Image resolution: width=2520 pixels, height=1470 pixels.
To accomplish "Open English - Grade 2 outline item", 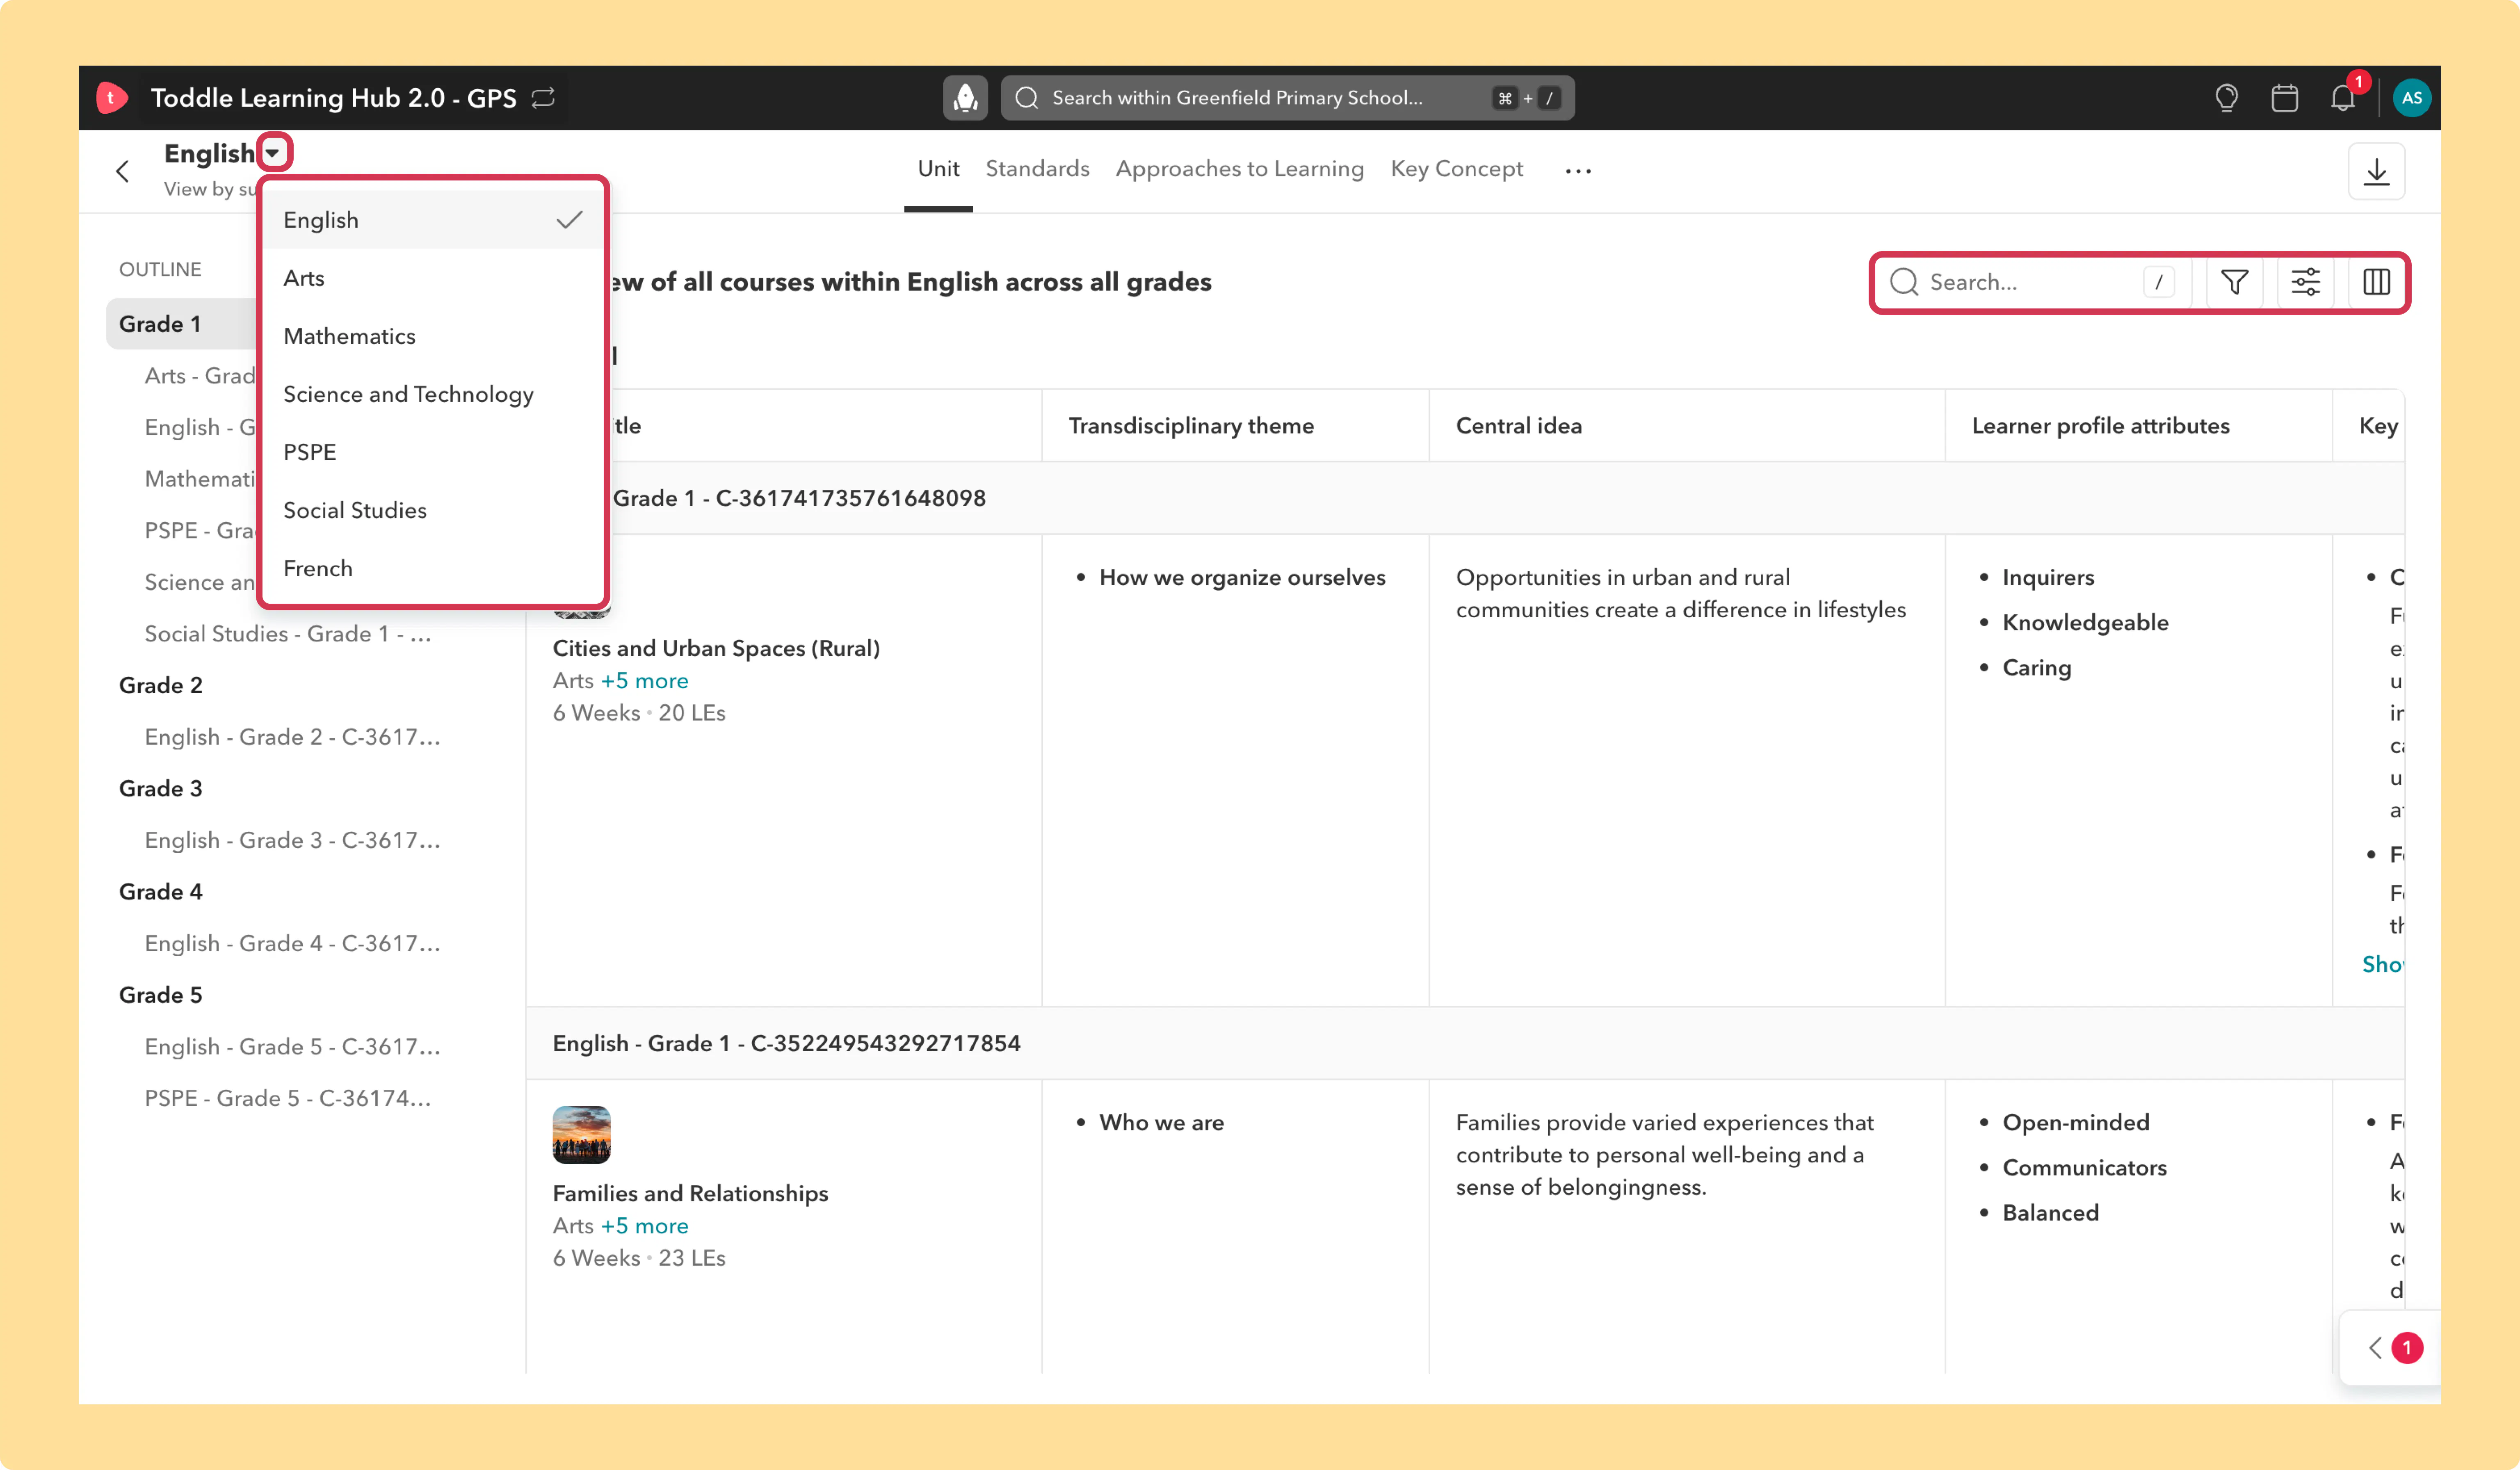I will (x=292, y=737).
